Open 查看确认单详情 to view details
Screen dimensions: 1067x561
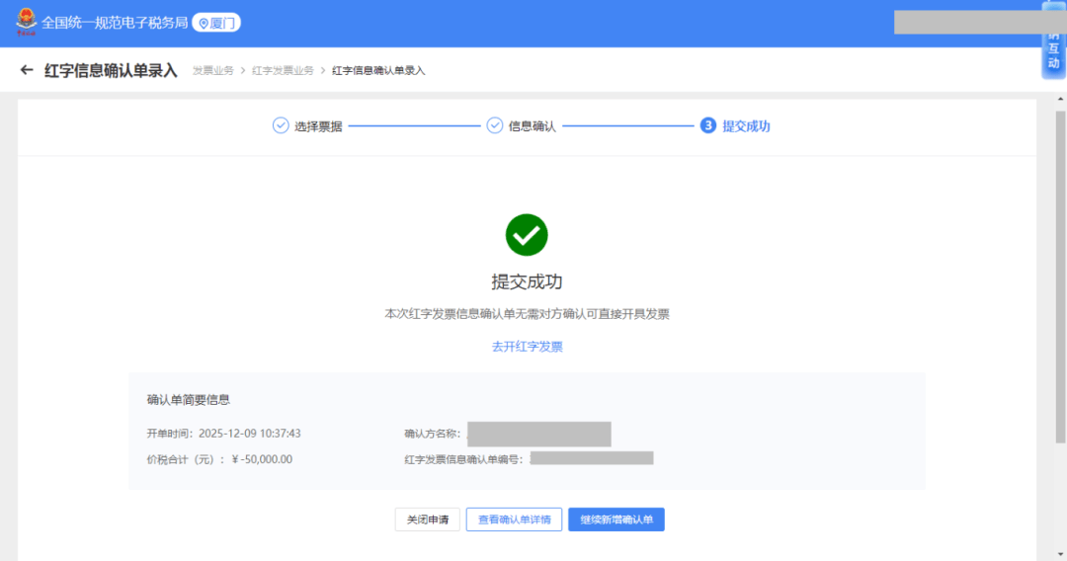tap(514, 520)
